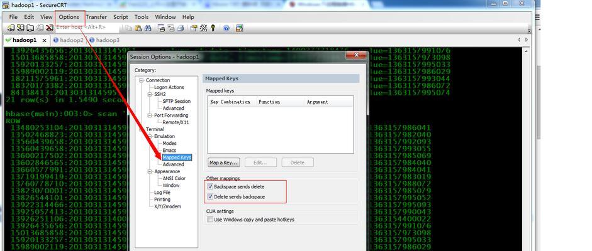The width and height of the screenshot is (592, 251).
Task: Click the Print printer toolbar icon
Action: coord(181,28)
